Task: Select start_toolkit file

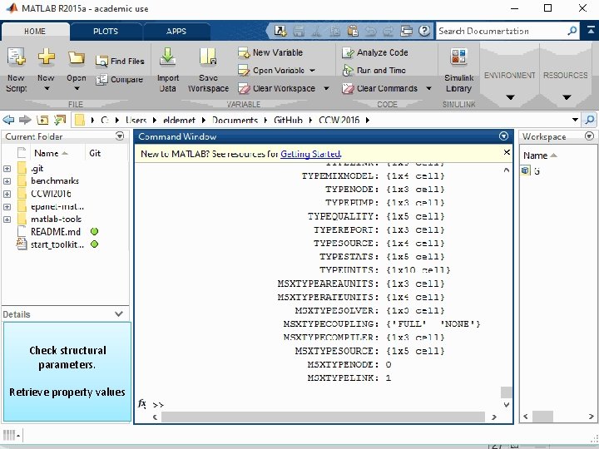Action: click(57, 244)
